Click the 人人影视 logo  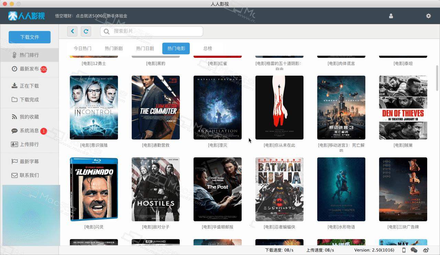[x=26, y=16]
